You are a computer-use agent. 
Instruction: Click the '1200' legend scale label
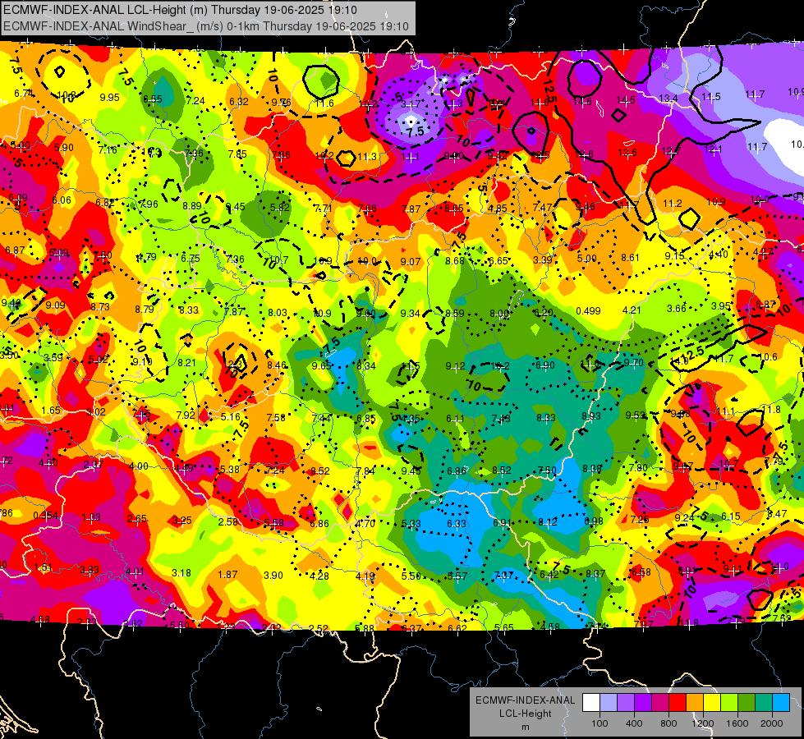point(702,723)
